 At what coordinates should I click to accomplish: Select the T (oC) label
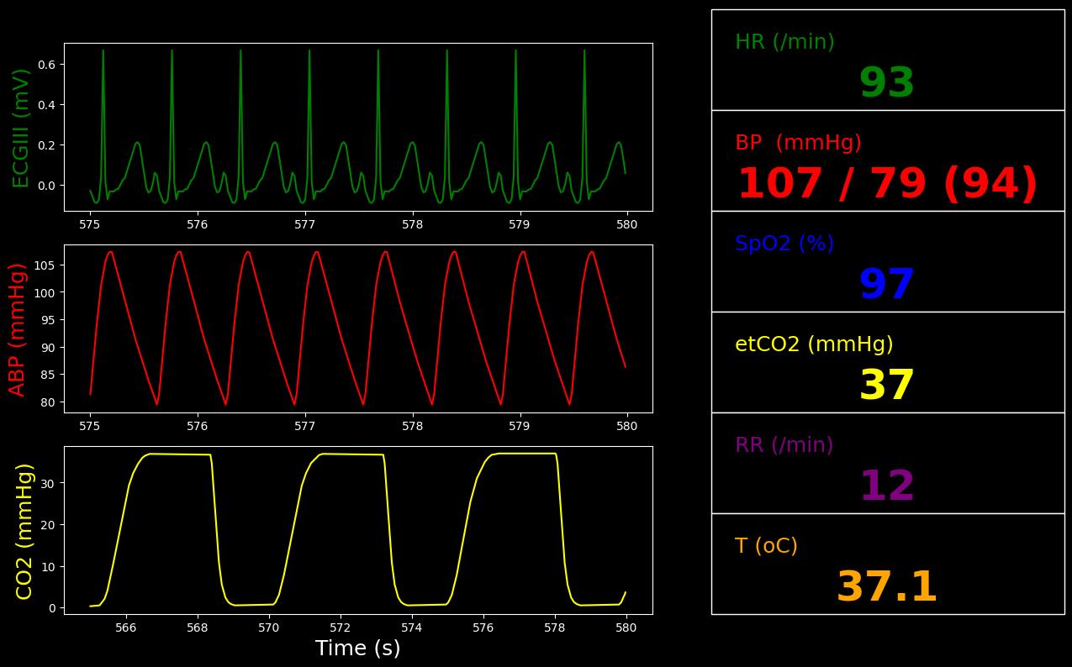[x=766, y=546]
